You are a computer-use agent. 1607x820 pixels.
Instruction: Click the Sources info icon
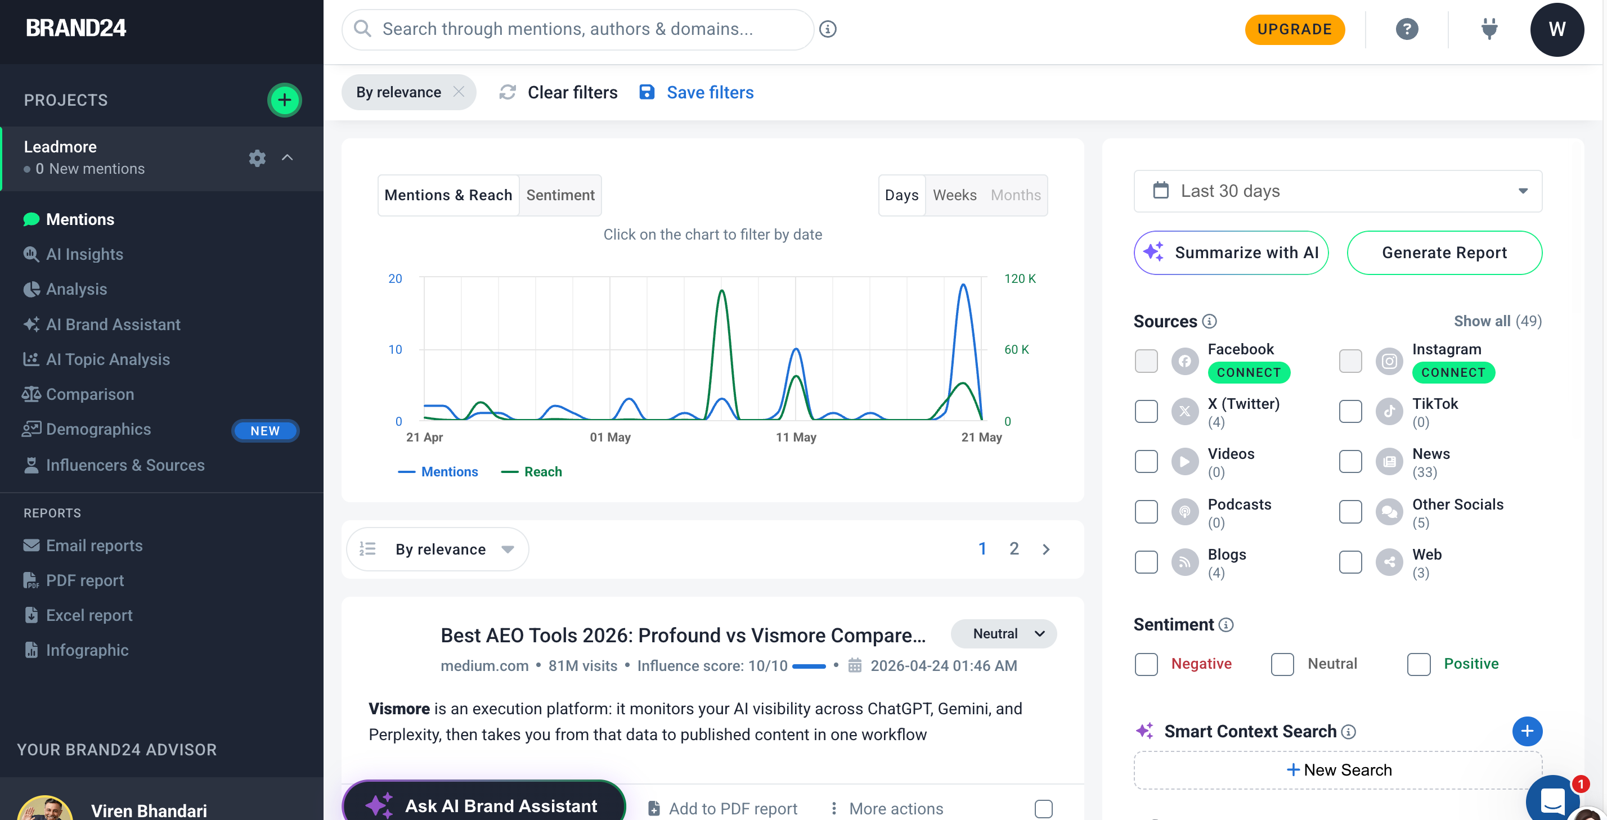(x=1209, y=321)
